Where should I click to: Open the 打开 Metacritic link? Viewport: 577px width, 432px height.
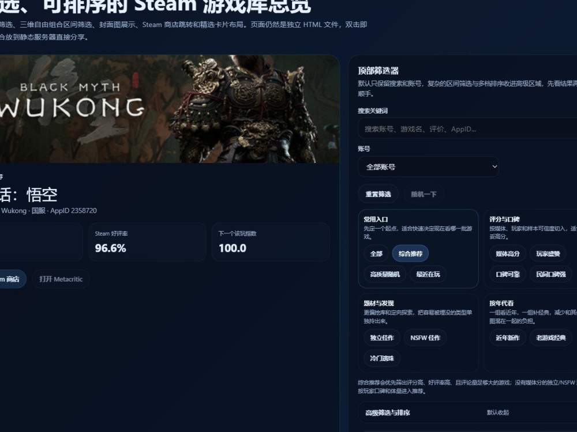pos(61,279)
